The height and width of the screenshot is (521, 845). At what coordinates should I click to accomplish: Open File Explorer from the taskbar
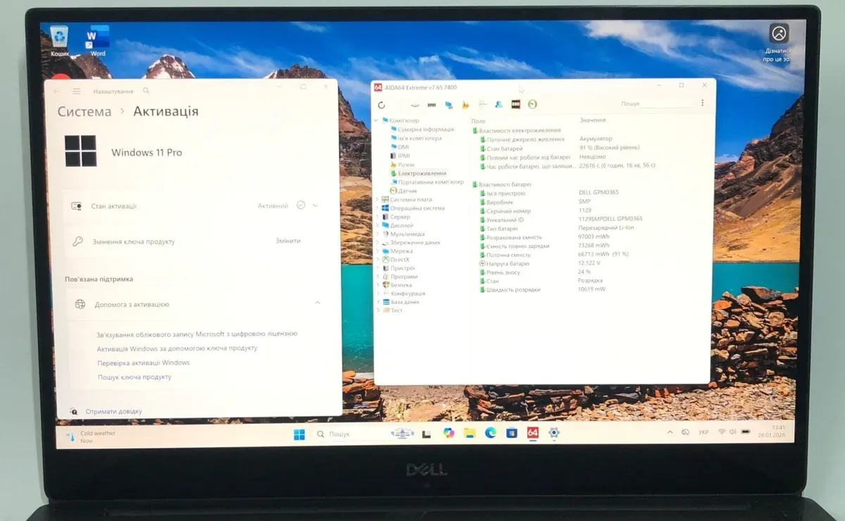[x=469, y=433]
